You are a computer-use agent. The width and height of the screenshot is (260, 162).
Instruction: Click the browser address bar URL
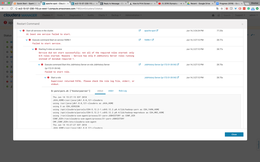pos(60,9)
